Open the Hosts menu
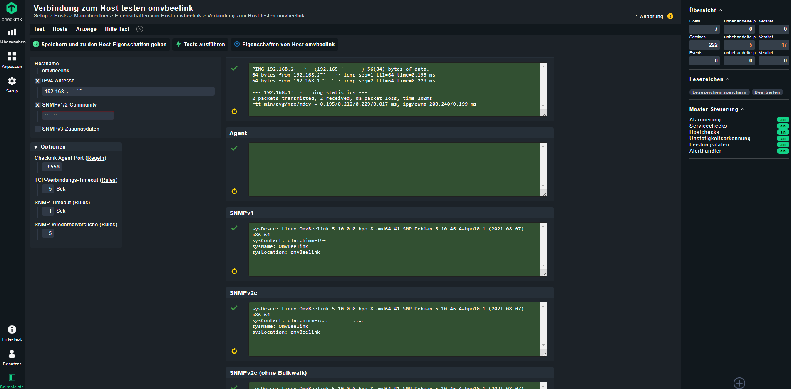 (x=60, y=29)
